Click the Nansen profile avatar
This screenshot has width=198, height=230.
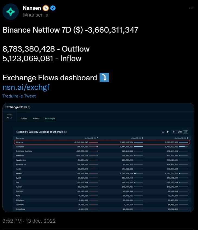[11, 12]
